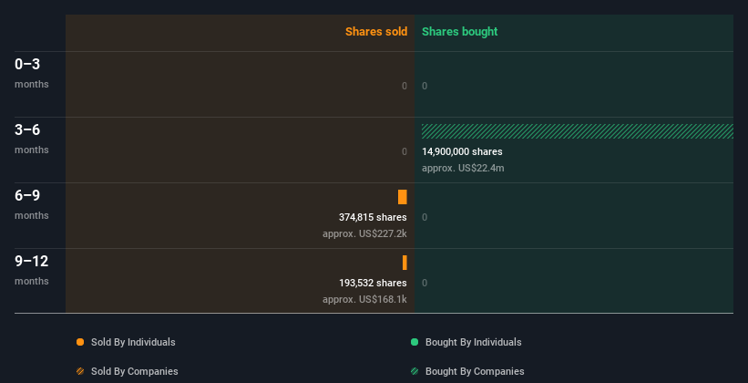Image resolution: width=748 pixels, height=383 pixels.
Task: Click the 0 sold value in 0–3 months row
Action: 405,86
